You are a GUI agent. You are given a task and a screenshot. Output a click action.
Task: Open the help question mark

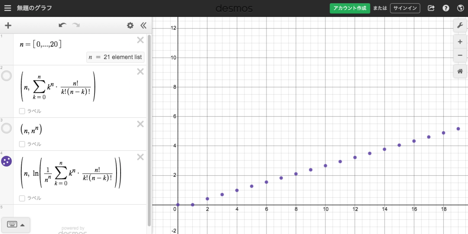point(446,8)
